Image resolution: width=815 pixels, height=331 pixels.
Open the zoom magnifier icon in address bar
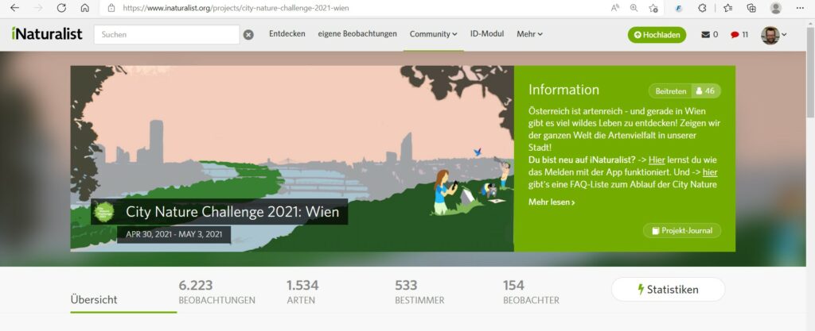(x=634, y=8)
